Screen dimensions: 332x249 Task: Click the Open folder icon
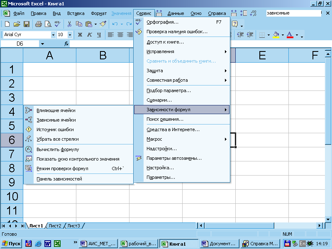click(x=17, y=24)
